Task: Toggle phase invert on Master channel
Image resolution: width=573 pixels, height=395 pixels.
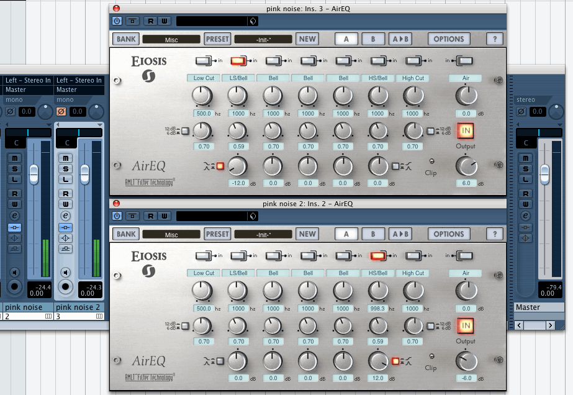Action: (521, 111)
